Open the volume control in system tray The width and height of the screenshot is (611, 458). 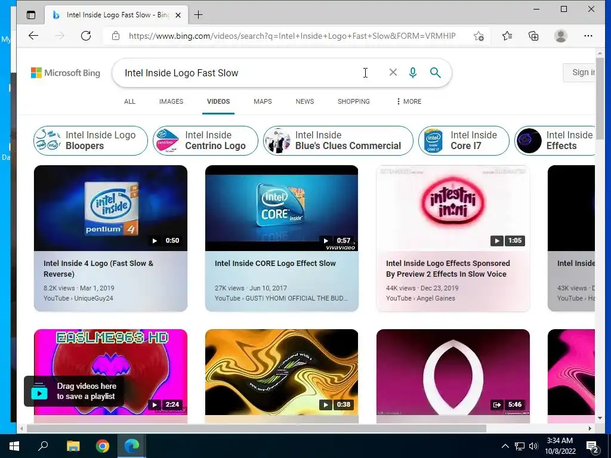coord(533,446)
